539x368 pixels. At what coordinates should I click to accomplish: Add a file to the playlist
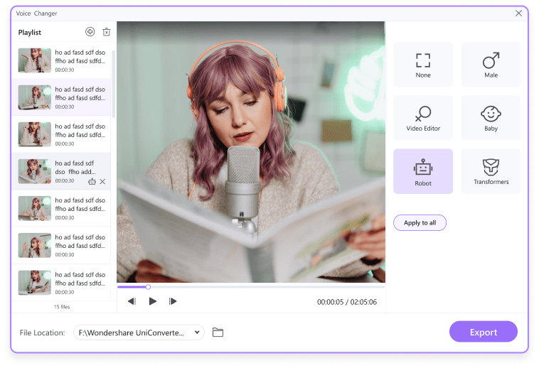[90, 32]
